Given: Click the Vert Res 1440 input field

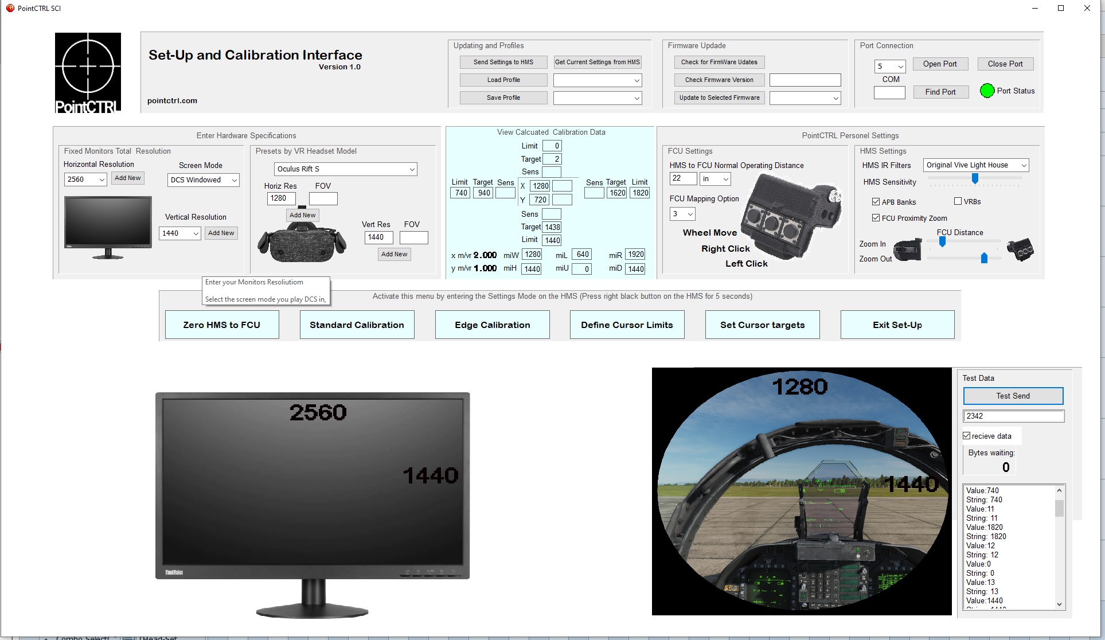Looking at the screenshot, I should pos(379,237).
